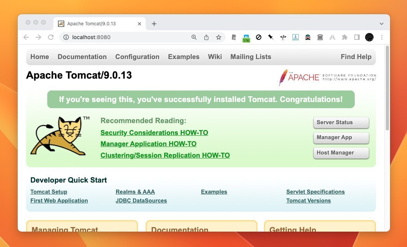
Task: Open Clustering/Session Replication HOW-TO link
Action: pyautogui.click(x=165, y=155)
